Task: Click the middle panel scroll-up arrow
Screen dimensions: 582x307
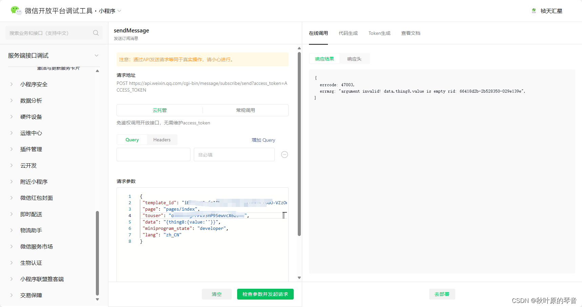Action: pos(299,48)
